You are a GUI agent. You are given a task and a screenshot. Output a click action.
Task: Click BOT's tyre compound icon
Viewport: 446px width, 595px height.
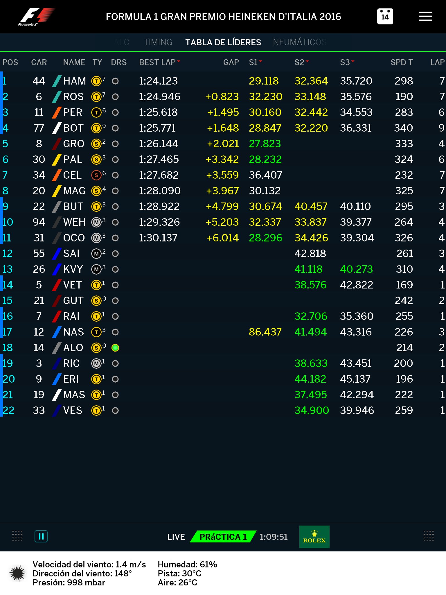tap(96, 128)
